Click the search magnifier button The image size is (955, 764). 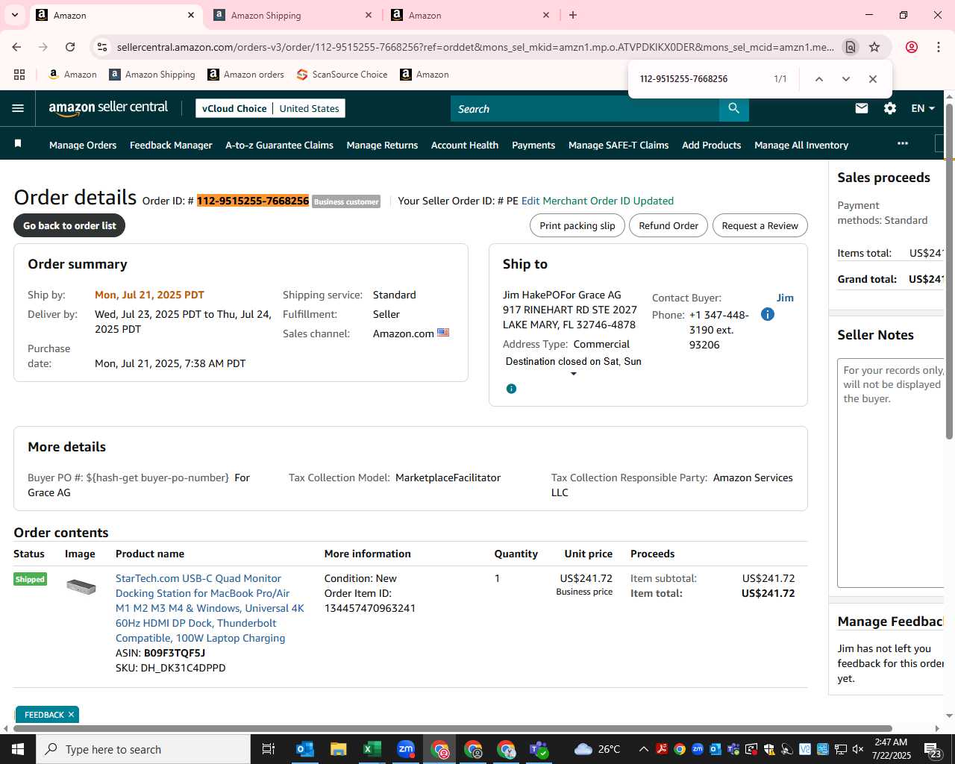coord(734,109)
